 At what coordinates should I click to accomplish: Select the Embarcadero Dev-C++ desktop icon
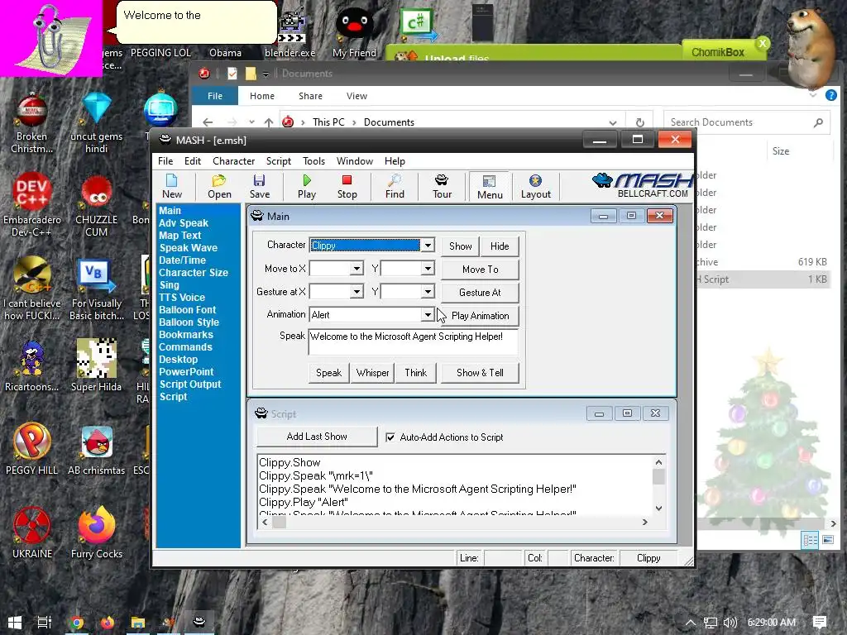(32, 205)
